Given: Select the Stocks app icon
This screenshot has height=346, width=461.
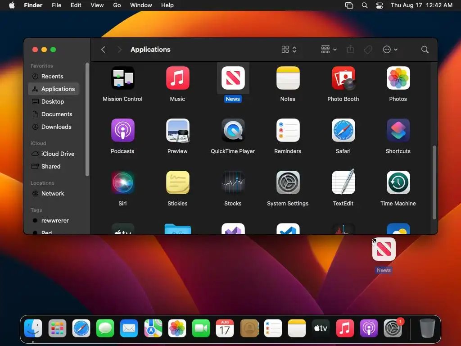Looking at the screenshot, I should [233, 182].
